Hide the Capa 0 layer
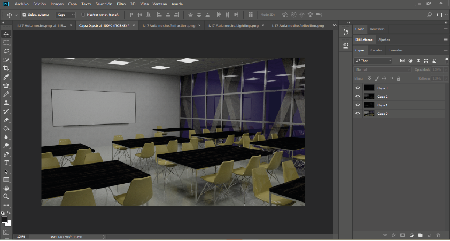 (358, 114)
